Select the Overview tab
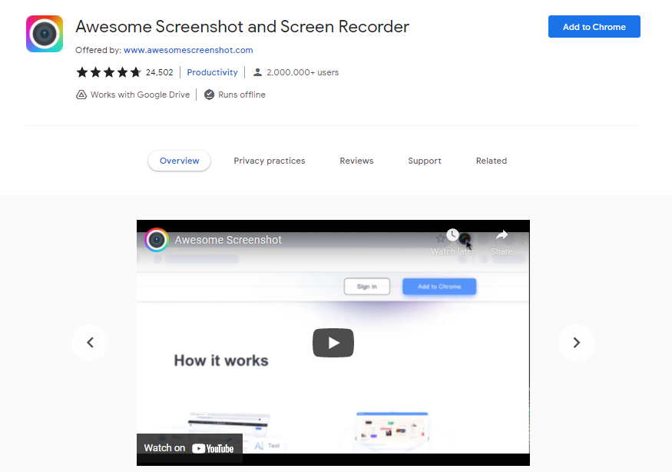The height and width of the screenshot is (472, 672). 179,161
